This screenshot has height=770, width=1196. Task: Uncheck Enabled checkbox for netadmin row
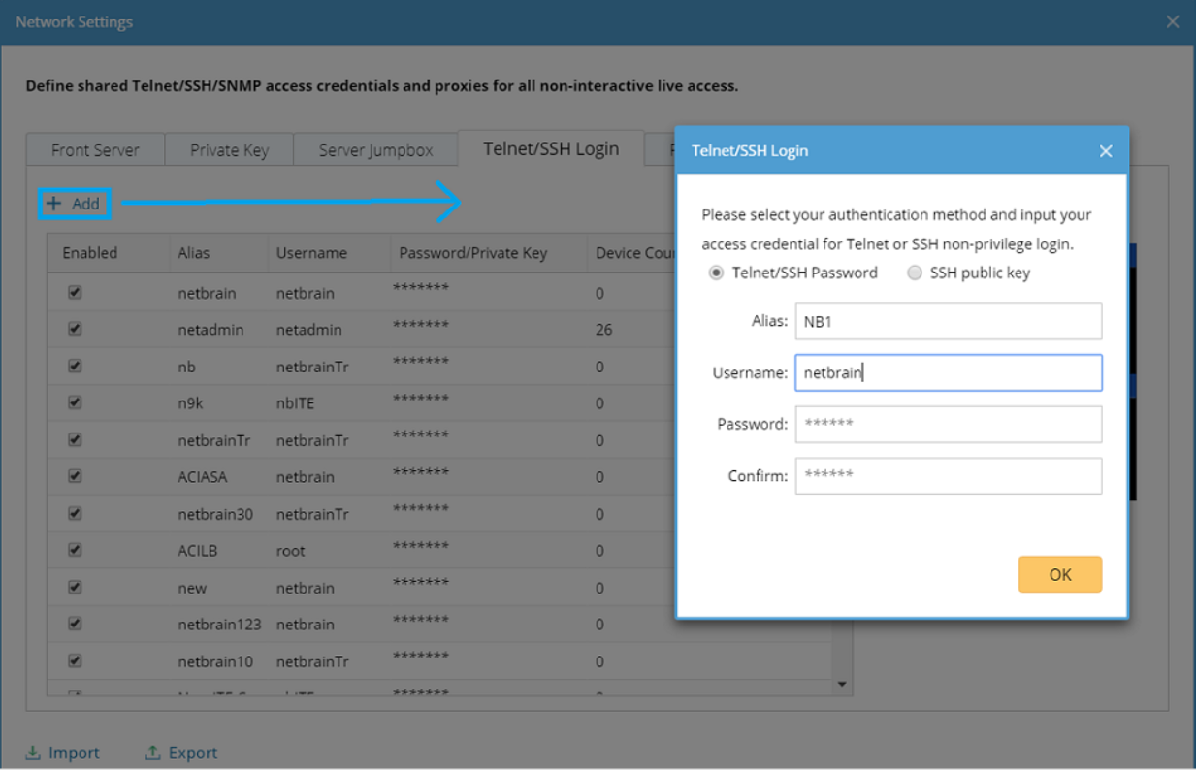[75, 330]
